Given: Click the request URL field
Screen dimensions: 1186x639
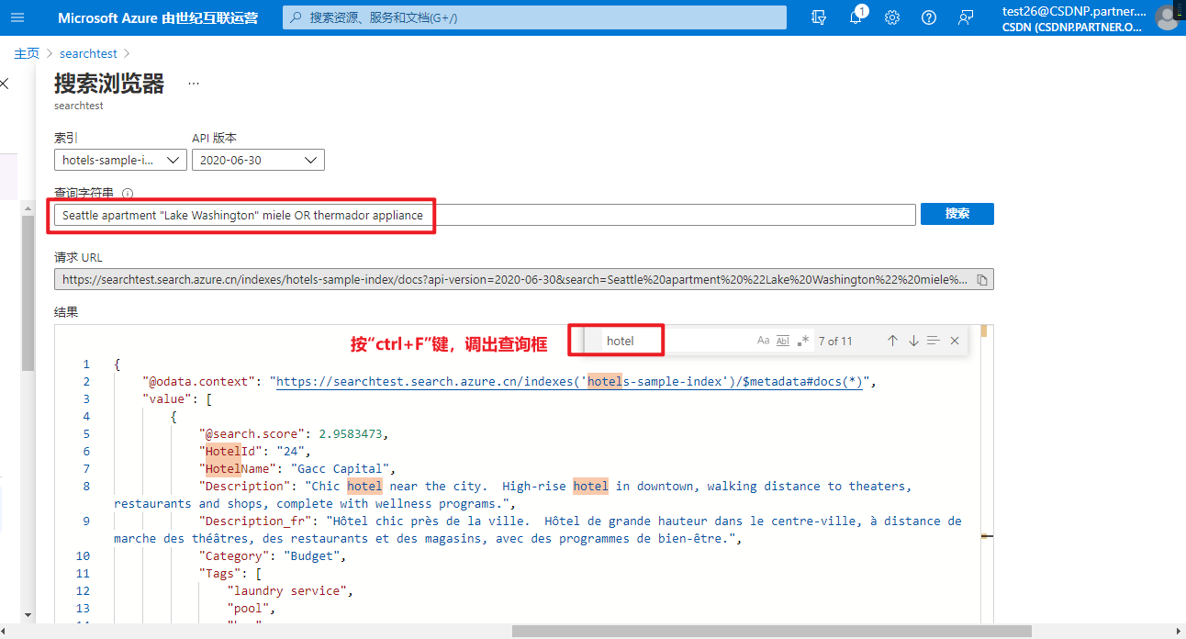Looking at the screenshot, I should click(523, 279).
